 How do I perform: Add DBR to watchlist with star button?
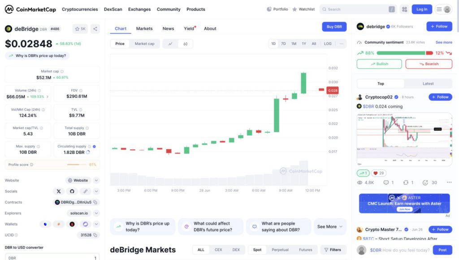click(80, 29)
